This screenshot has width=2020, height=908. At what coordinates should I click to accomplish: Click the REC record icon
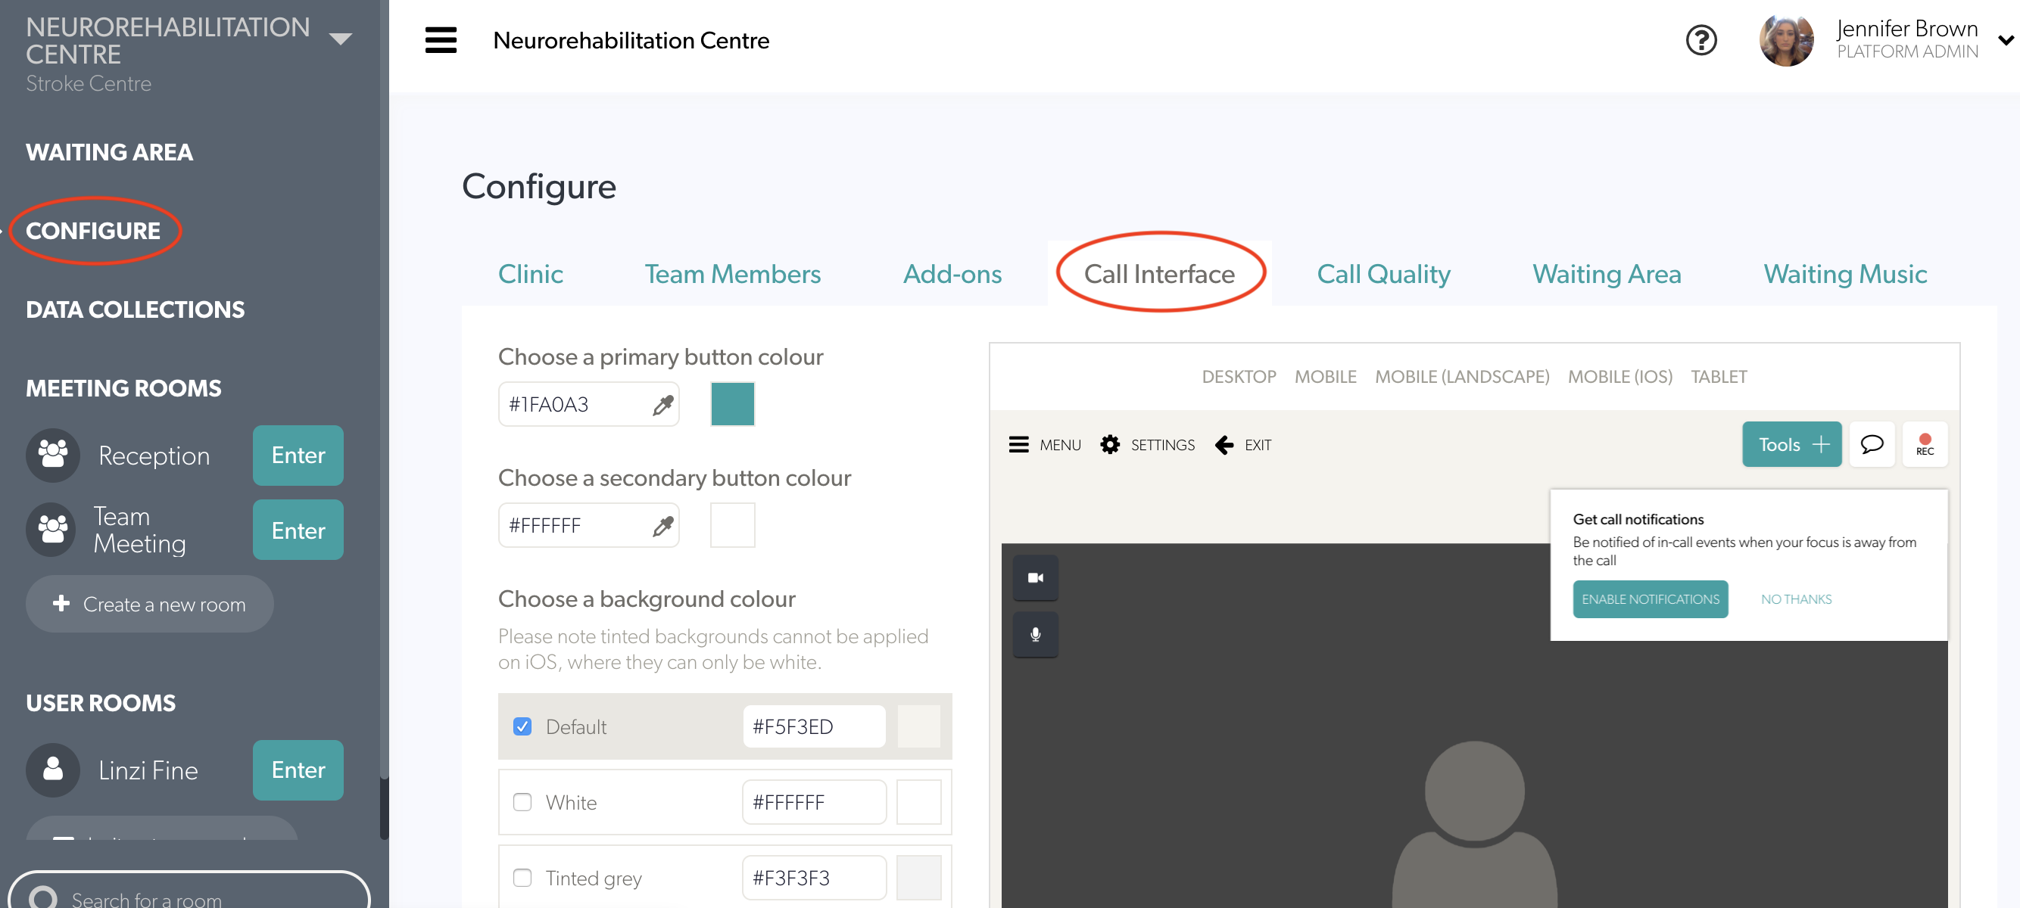[x=1925, y=444]
